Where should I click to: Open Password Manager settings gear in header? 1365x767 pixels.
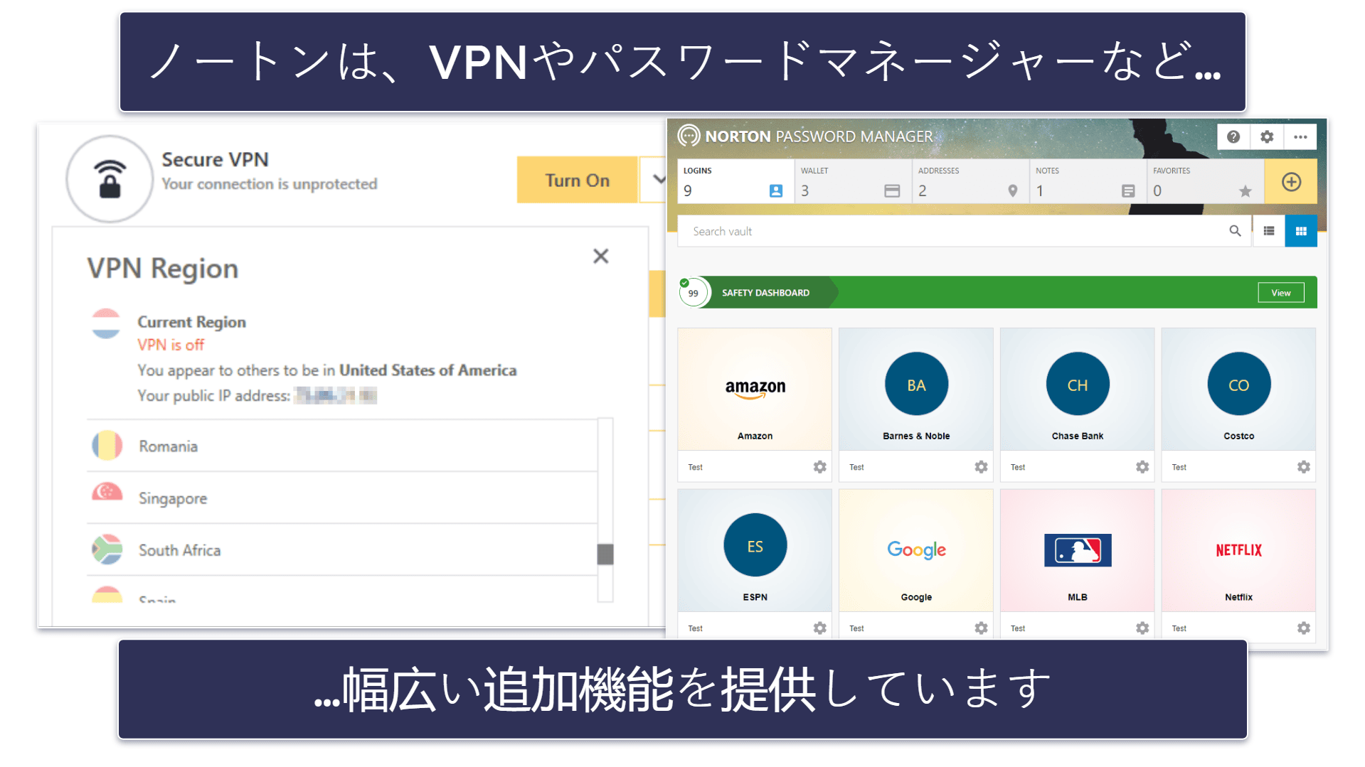click(x=1267, y=137)
